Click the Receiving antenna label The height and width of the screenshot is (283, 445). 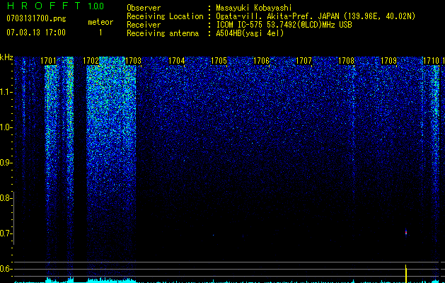coord(163,33)
